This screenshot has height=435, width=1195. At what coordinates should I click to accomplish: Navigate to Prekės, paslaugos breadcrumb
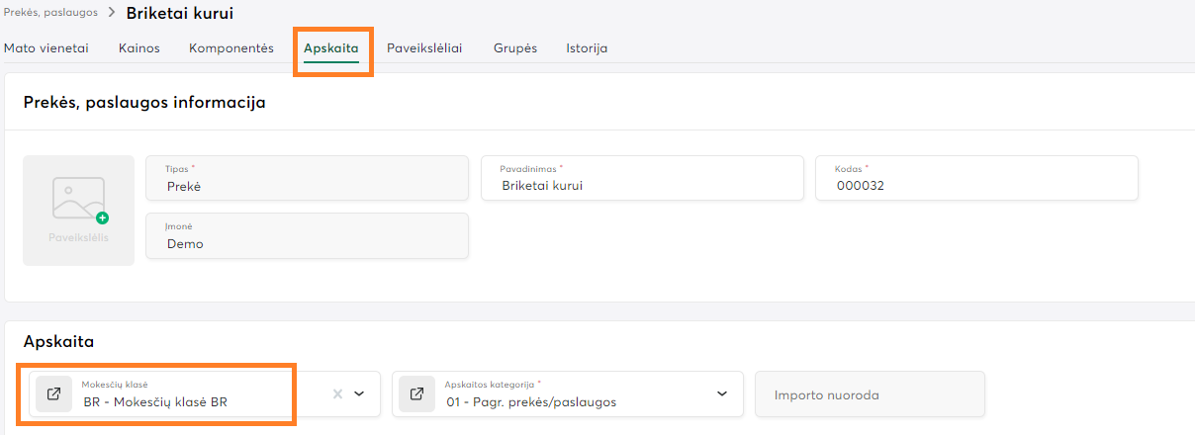[x=49, y=13]
